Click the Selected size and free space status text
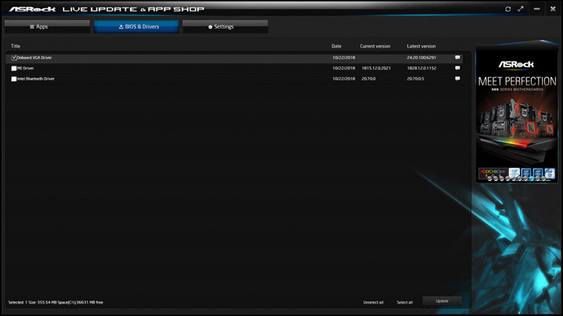 point(56,303)
